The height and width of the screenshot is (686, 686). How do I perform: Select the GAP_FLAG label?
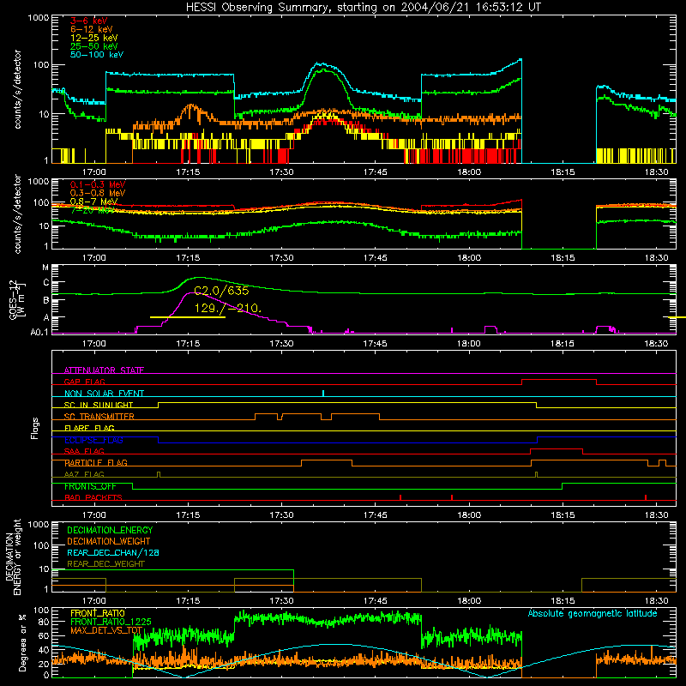coord(84,382)
